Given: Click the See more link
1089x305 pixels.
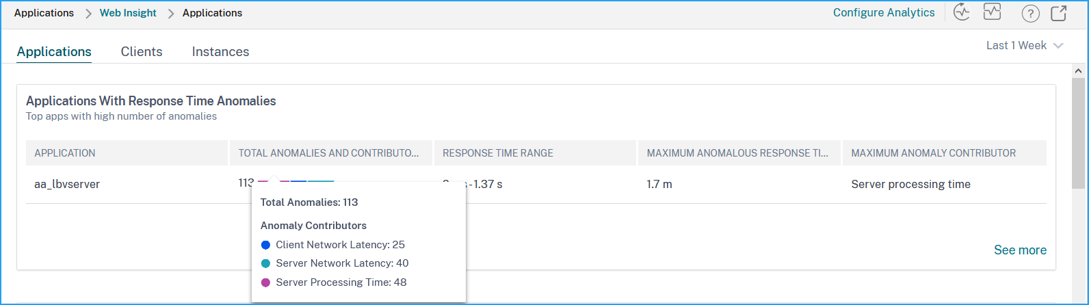Looking at the screenshot, I should (x=1020, y=250).
